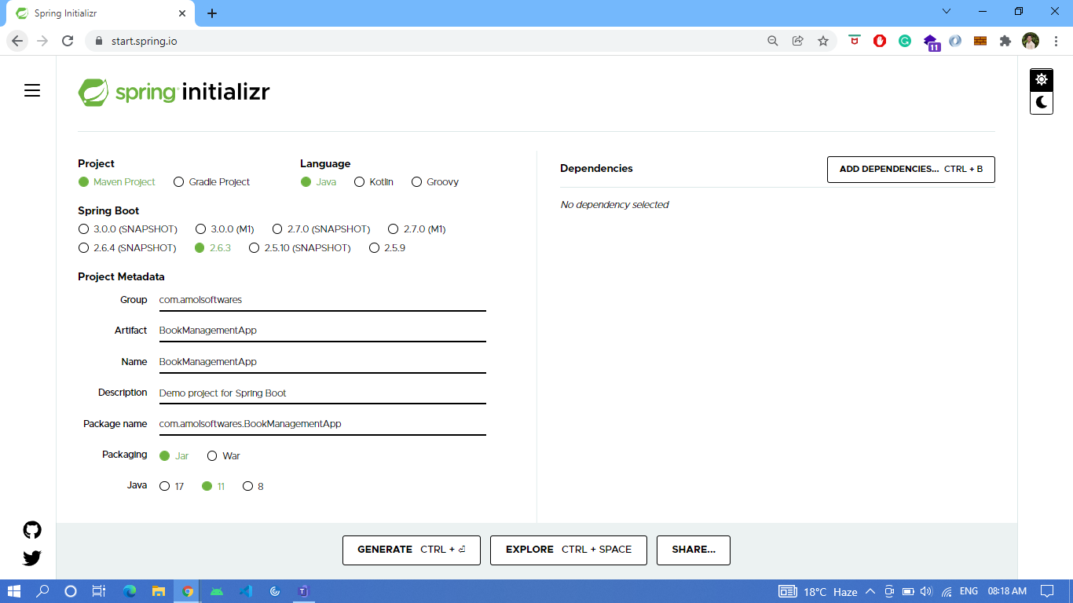
Task: Open the Chrome three-dot menu
Action: coord(1056,41)
